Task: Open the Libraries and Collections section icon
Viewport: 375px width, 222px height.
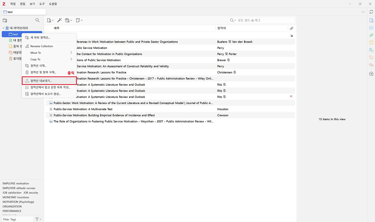Action: (371, 50)
